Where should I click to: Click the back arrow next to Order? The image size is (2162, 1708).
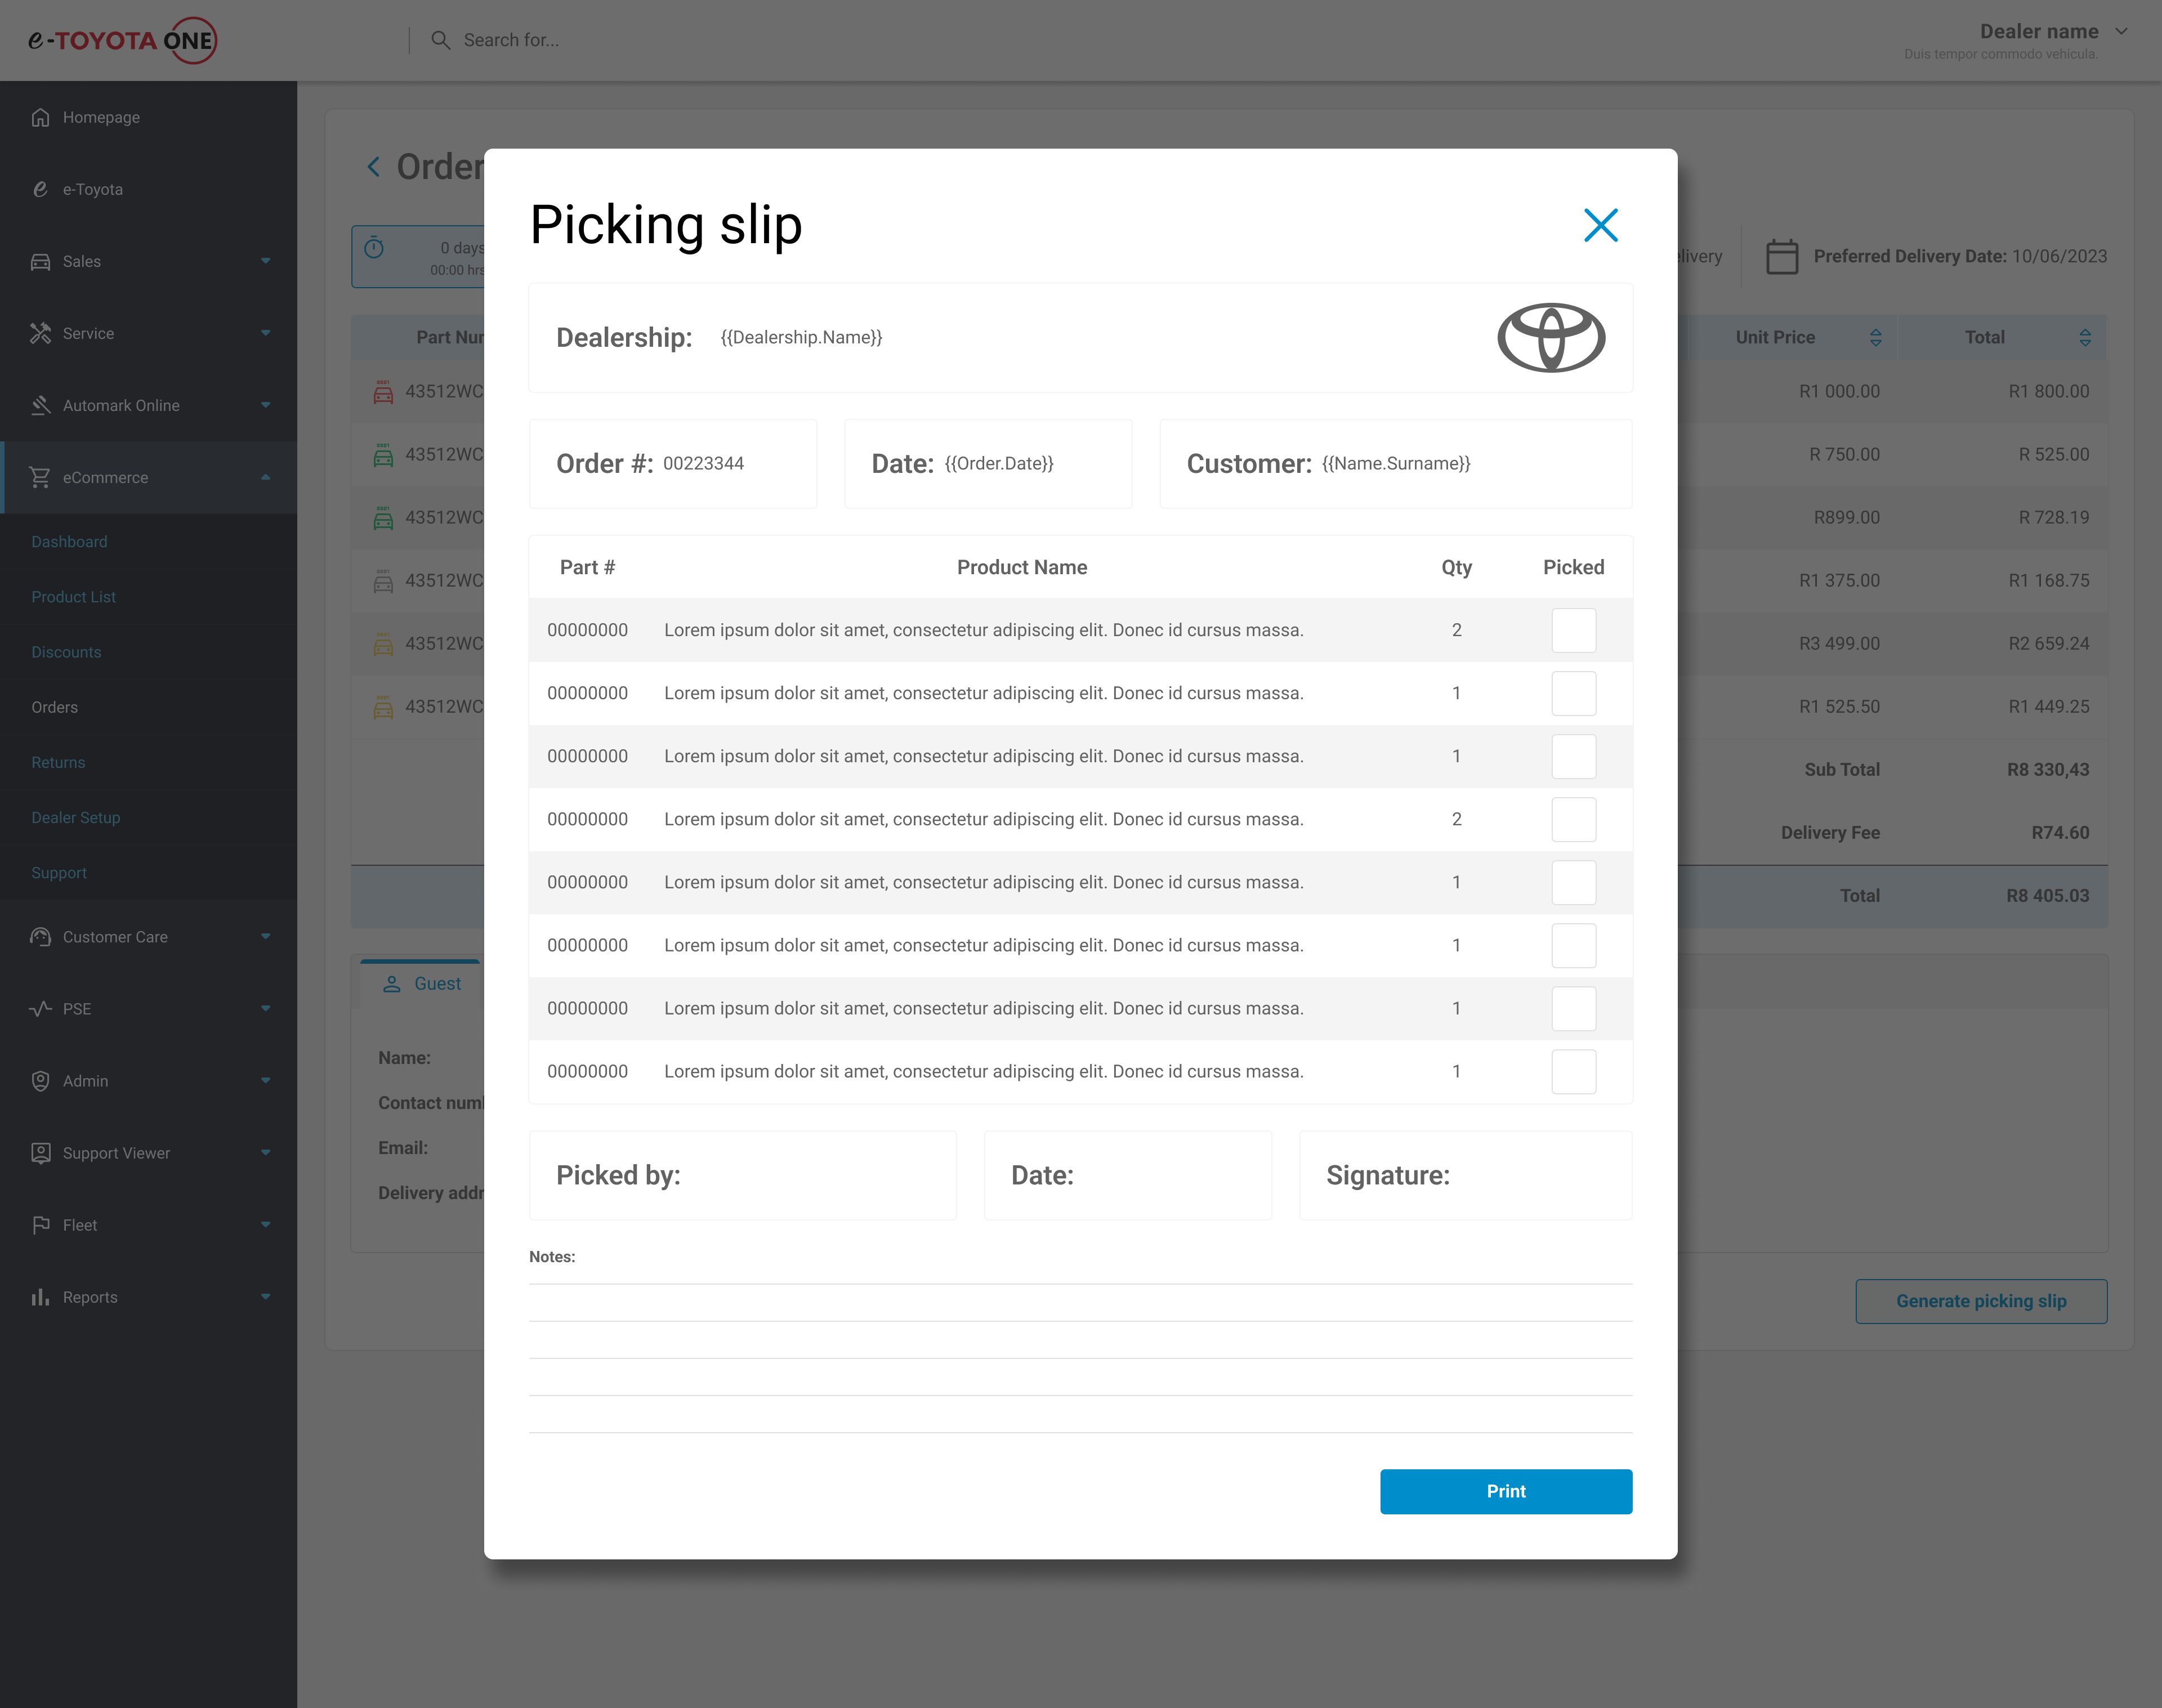[374, 167]
